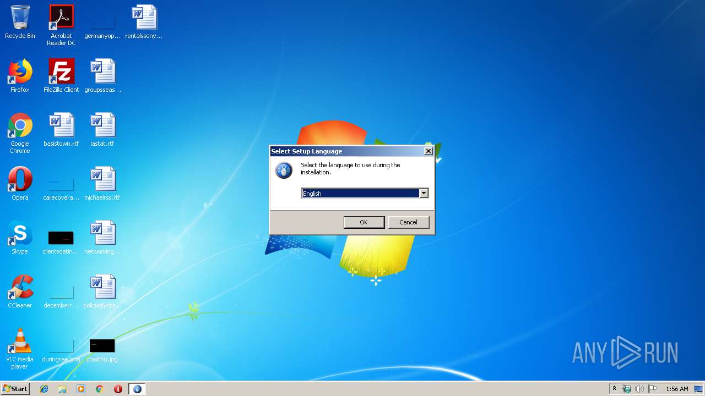Switch to setup installer taskbar button
This screenshot has height=396, width=705.
(x=137, y=389)
